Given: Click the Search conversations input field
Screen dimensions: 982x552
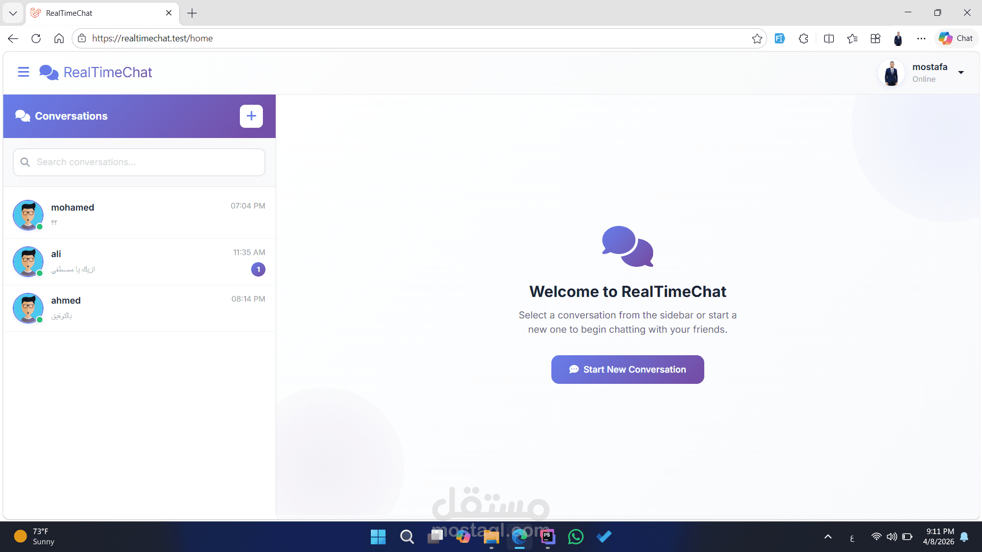Looking at the screenshot, I should (x=139, y=162).
